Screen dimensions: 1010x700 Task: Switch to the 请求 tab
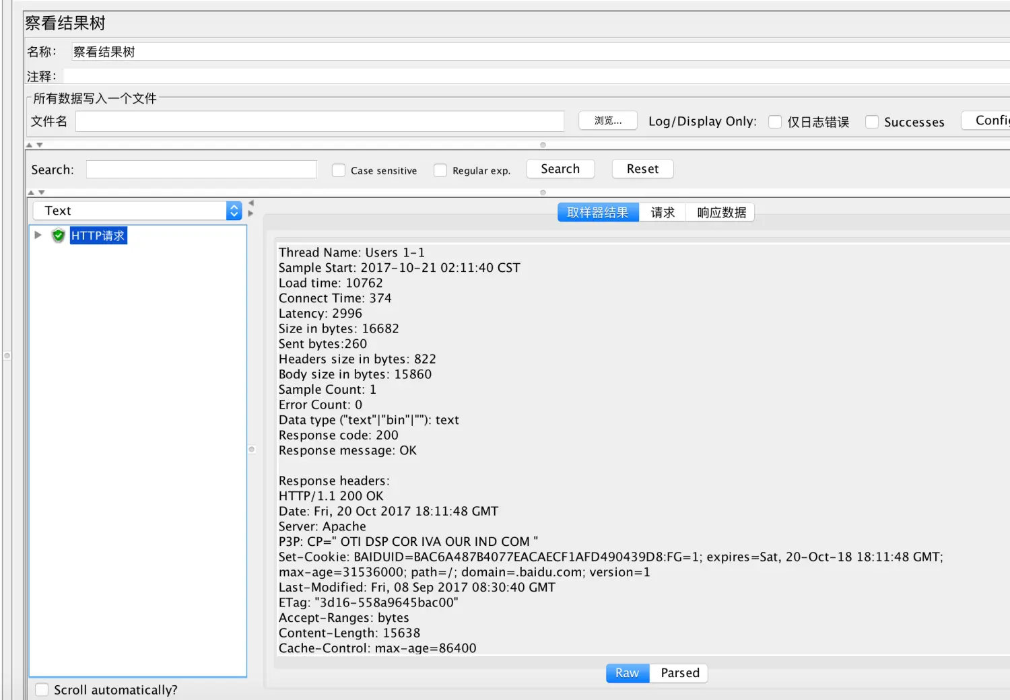pyautogui.click(x=663, y=213)
